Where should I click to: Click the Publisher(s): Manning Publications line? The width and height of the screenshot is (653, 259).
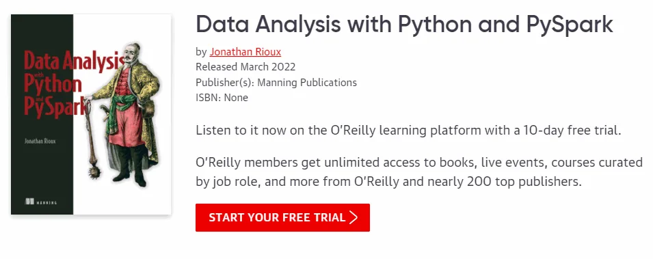pos(276,83)
